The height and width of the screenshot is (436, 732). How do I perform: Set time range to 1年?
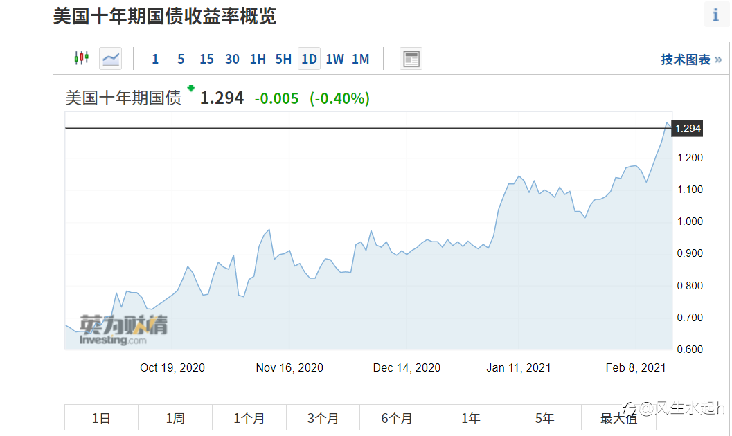[x=471, y=418]
